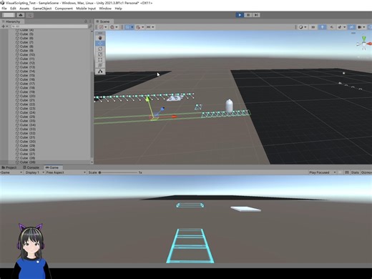The image size is (372, 279).
Task: Open the Help menu
Action: coord(118,9)
